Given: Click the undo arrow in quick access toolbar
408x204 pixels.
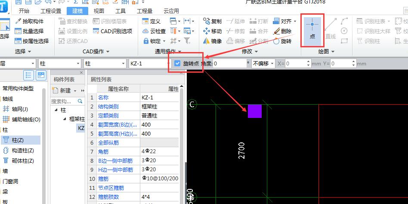Looking at the screenshot, I should (x=48, y=2).
